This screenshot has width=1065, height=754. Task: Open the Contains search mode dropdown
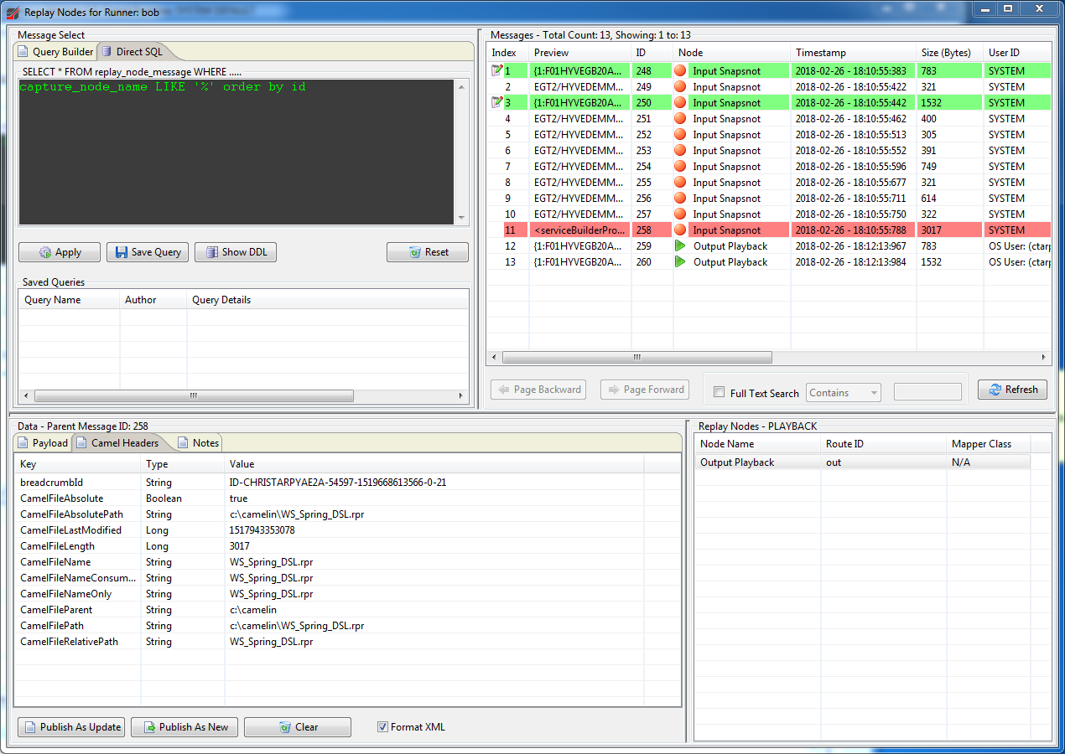click(x=843, y=392)
